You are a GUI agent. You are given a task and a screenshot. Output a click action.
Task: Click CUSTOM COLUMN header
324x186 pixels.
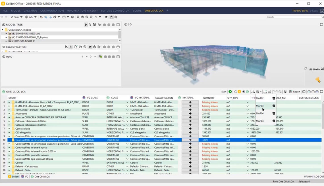(309, 98)
